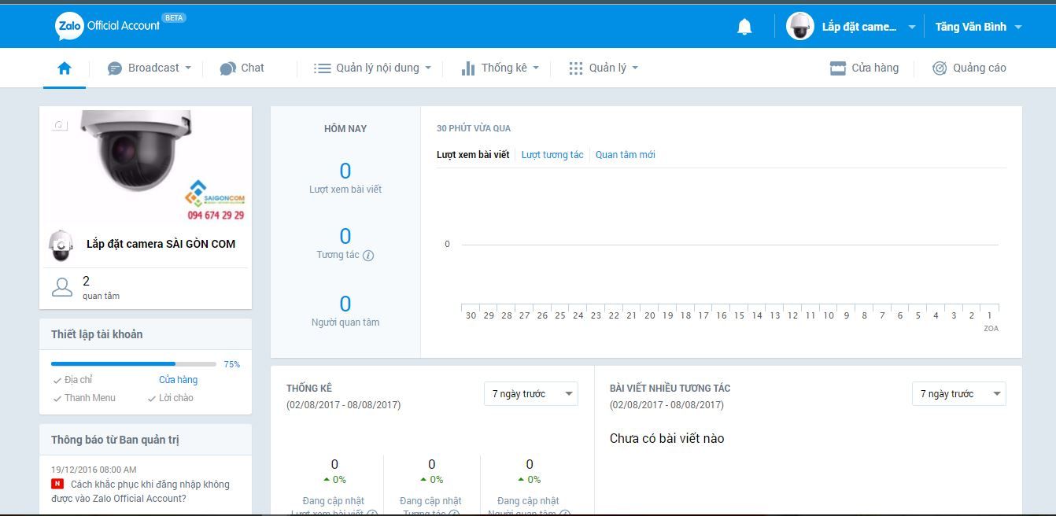The width and height of the screenshot is (1056, 516).
Task: Click the Địa chỉ setup item
Action: tap(72, 380)
